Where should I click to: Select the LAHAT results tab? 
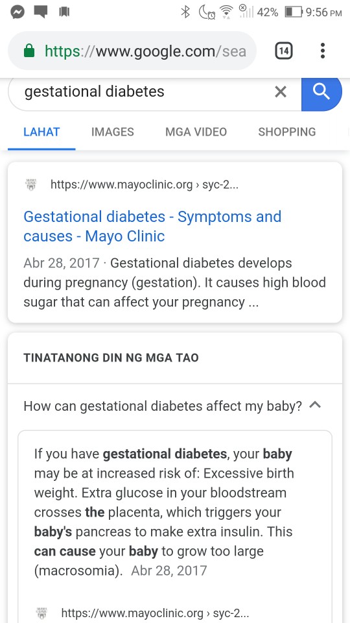click(x=41, y=132)
